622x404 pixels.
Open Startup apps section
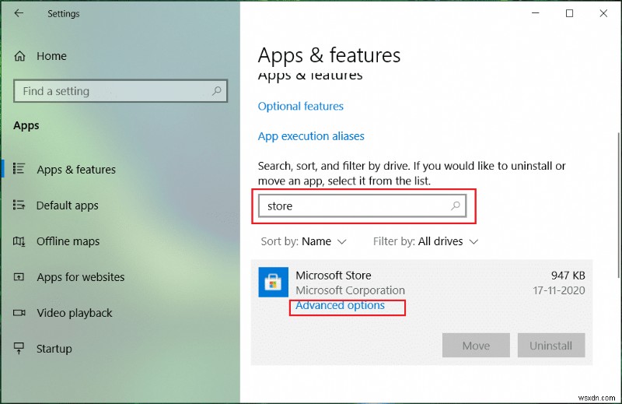click(x=54, y=349)
